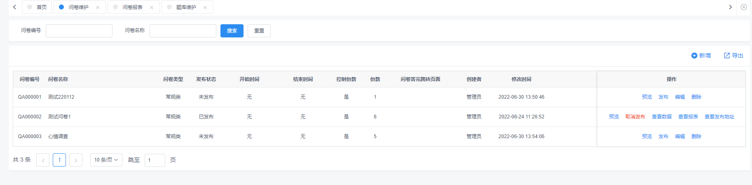Open the 10 条/页 page size dropdown

pyautogui.click(x=106, y=160)
